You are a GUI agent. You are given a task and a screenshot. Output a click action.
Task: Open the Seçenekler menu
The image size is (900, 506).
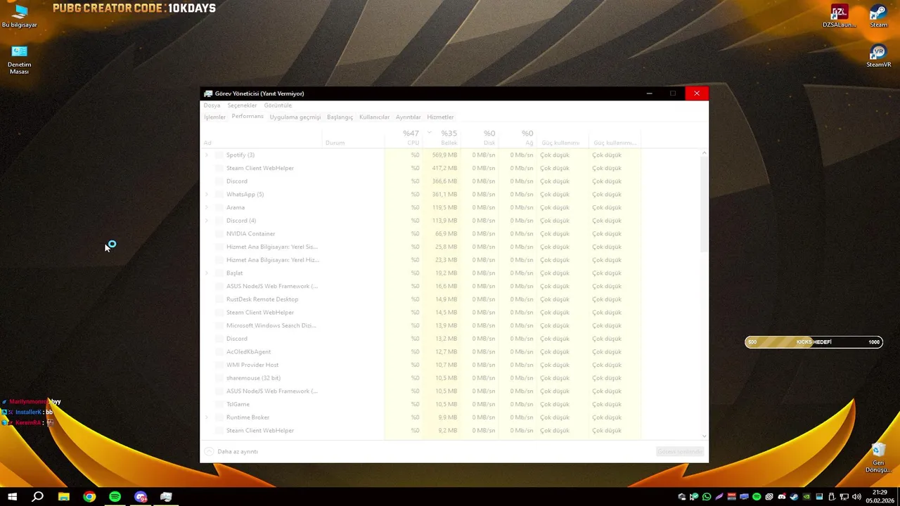tap(242, 105)
